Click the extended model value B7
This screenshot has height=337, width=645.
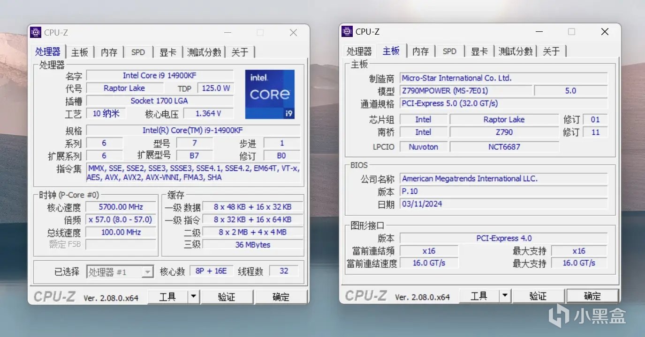194,155
